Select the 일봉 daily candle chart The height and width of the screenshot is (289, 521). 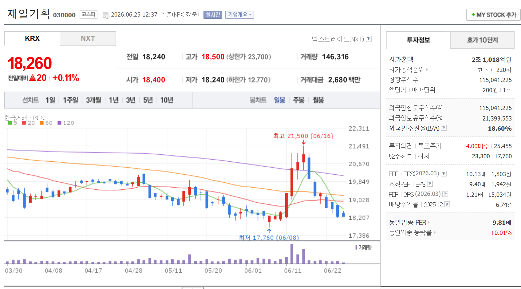[280, 100]
